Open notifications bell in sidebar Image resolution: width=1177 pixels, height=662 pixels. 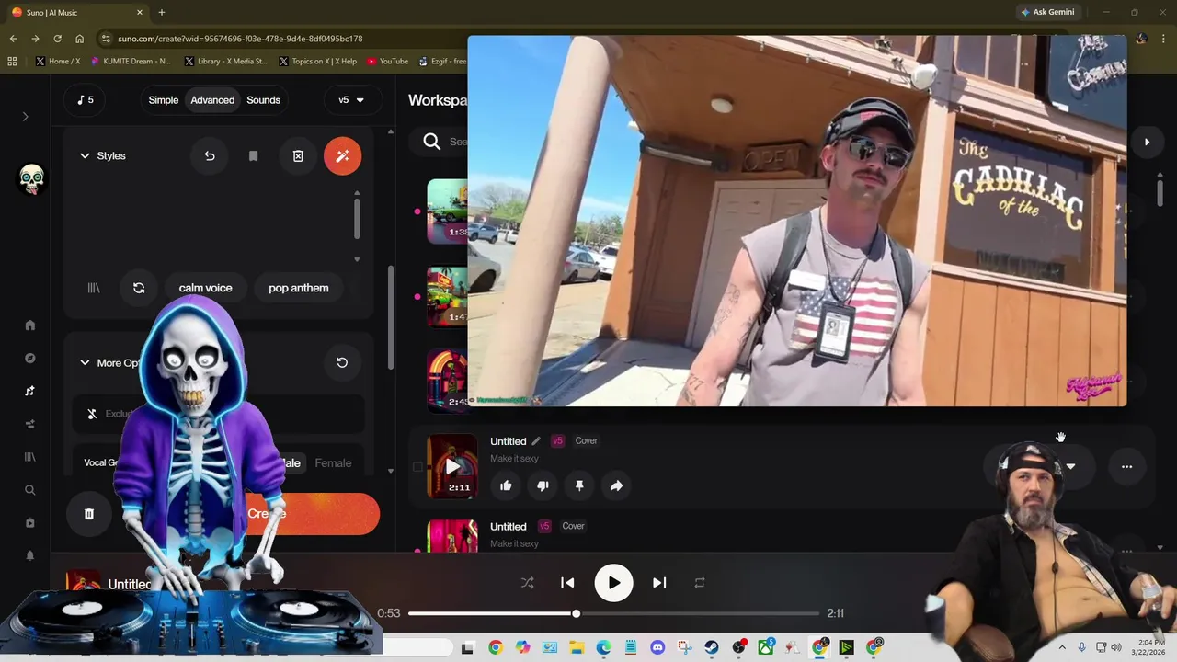[29, 555]
